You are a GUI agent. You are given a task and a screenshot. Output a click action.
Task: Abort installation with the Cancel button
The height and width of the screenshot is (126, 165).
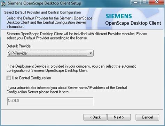[147, 117]
